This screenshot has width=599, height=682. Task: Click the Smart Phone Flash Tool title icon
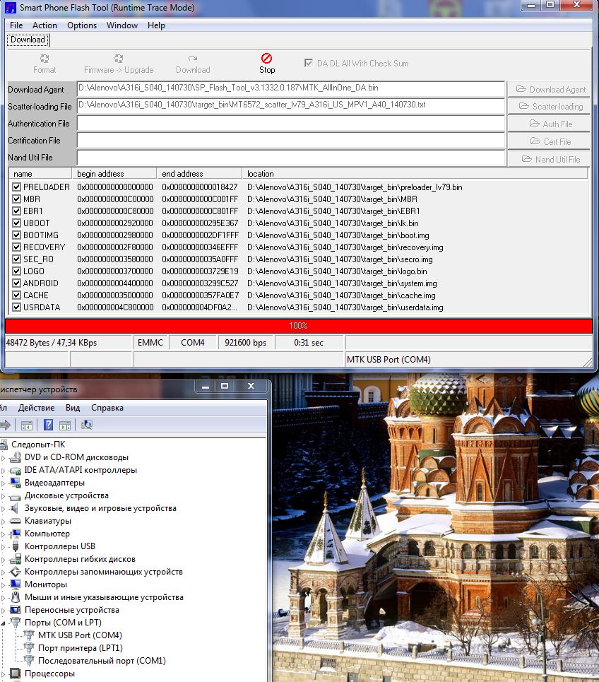coord(11,8)
